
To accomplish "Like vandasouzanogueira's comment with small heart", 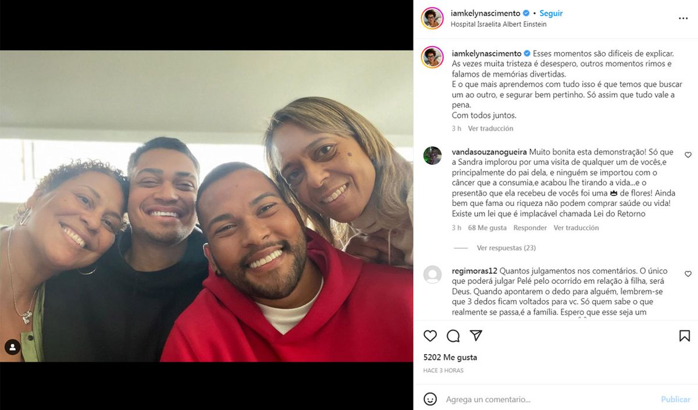I will click(x=688, y=155).
